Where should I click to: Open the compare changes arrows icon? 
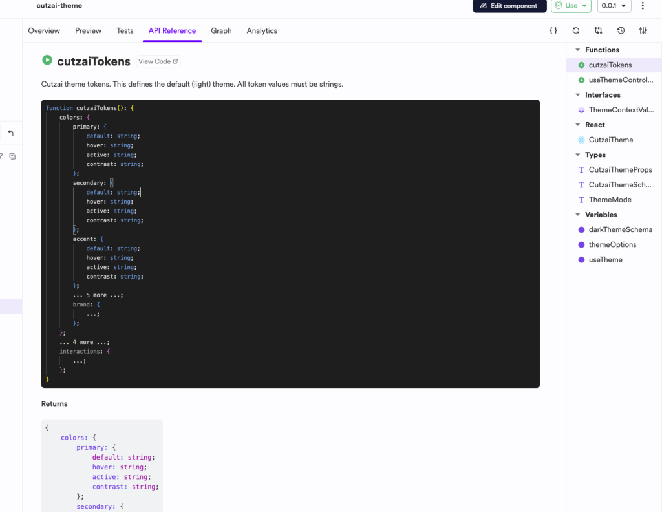598,30
